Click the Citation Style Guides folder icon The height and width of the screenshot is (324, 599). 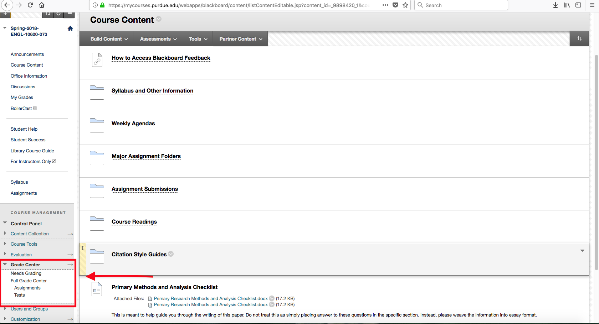click(x=97, y=256)
